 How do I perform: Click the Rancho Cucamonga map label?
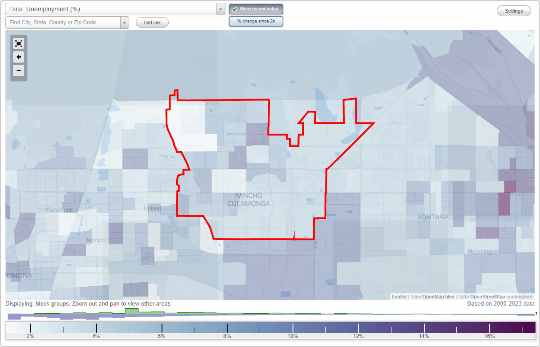[248, 199]
